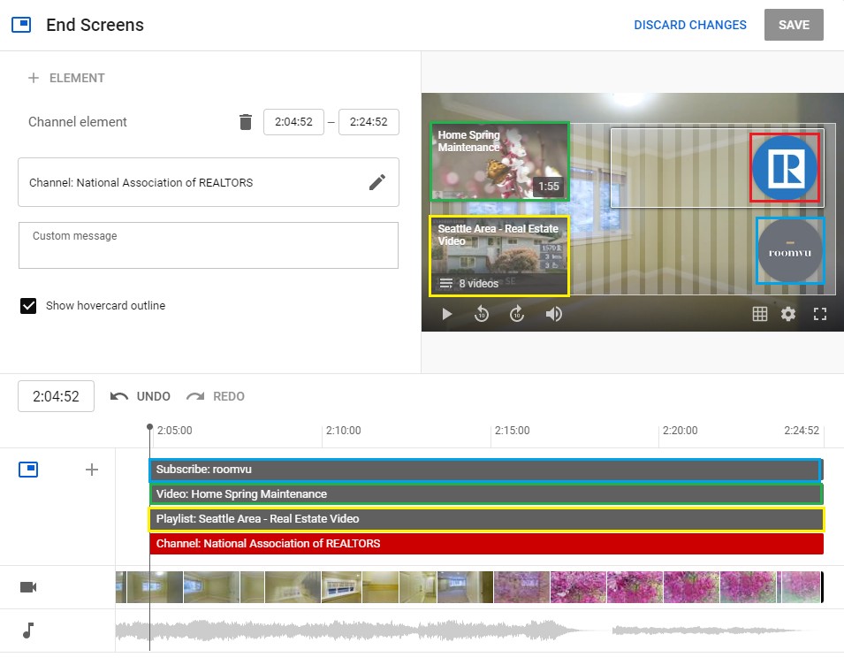Select the Home Spring Maintenance video thumbnail
Screen dimensions: 844x665
point(499,162)
